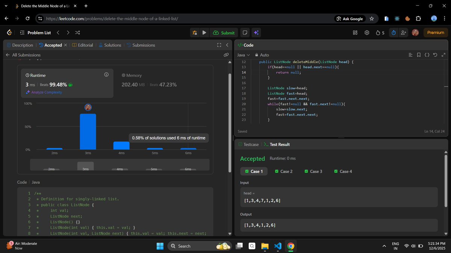451x253 pixels.
Task: Click the 3ms range selector thumbnail
Action: coord(86,166)
